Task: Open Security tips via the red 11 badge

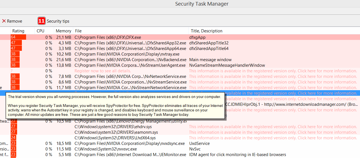Action: [x=41, y=21]
